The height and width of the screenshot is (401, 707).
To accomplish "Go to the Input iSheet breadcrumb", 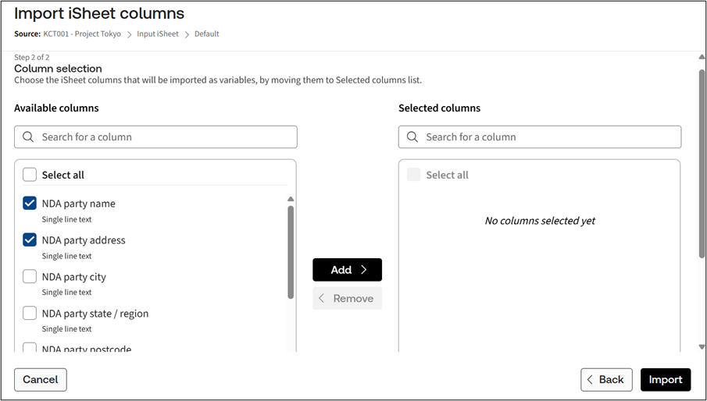I will tap(158, 34).
